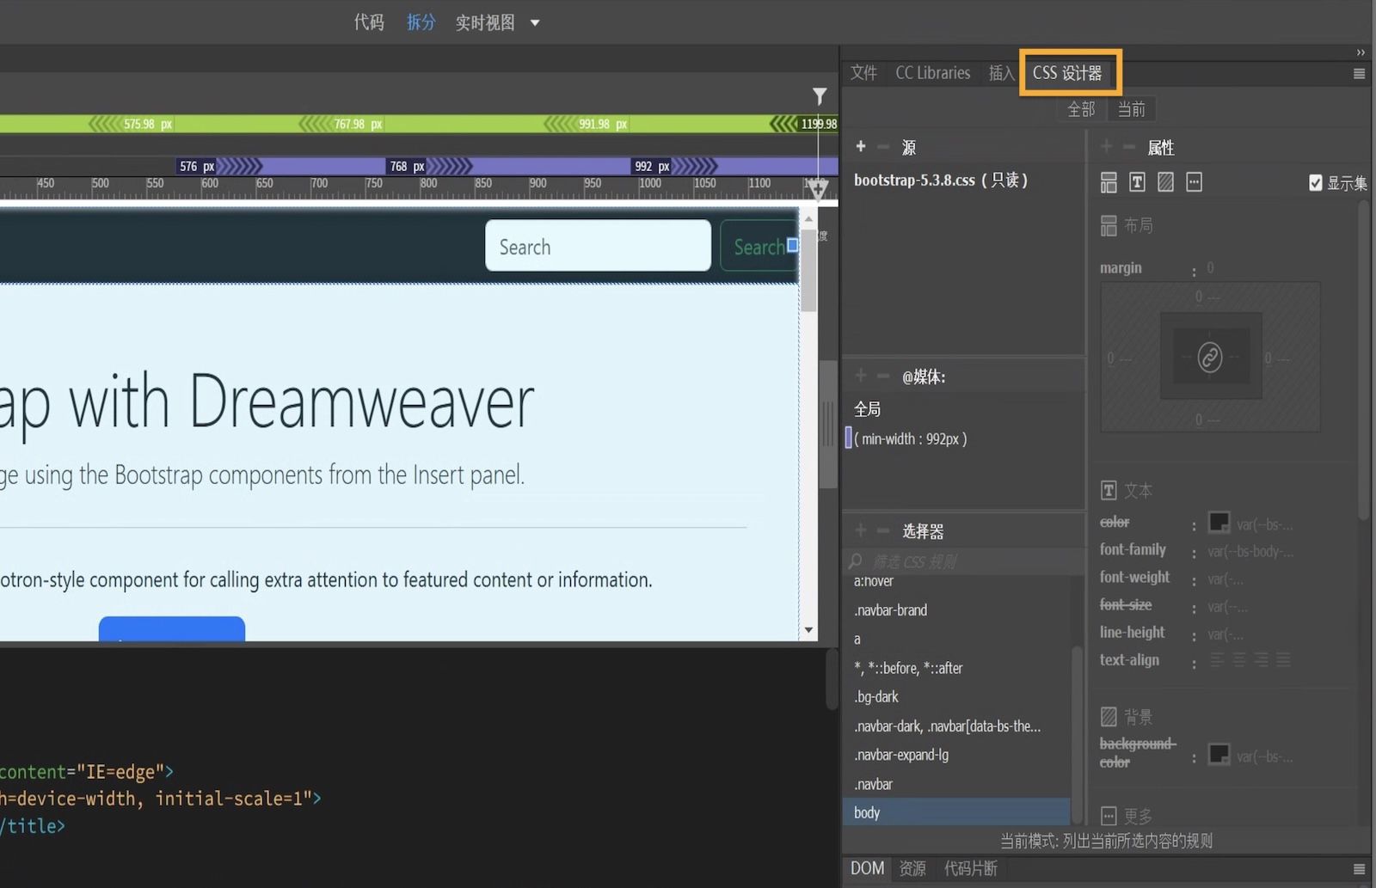The height and width of the screenshot is (888, 1376).
Task: Switch to the DOM tab
Action: tap(866, 868)
